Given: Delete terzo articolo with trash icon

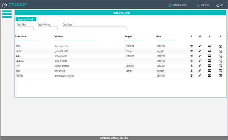Looking at the screenshot, I should (x=192, y=71).
